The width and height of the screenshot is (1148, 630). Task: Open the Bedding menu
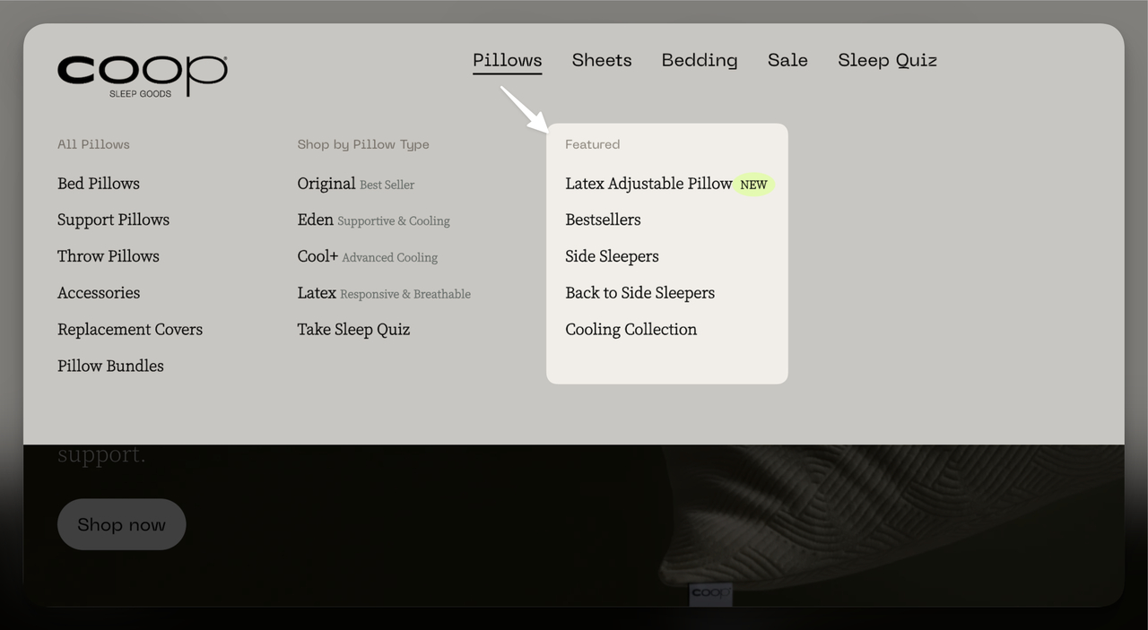click(x=700, y=60)
